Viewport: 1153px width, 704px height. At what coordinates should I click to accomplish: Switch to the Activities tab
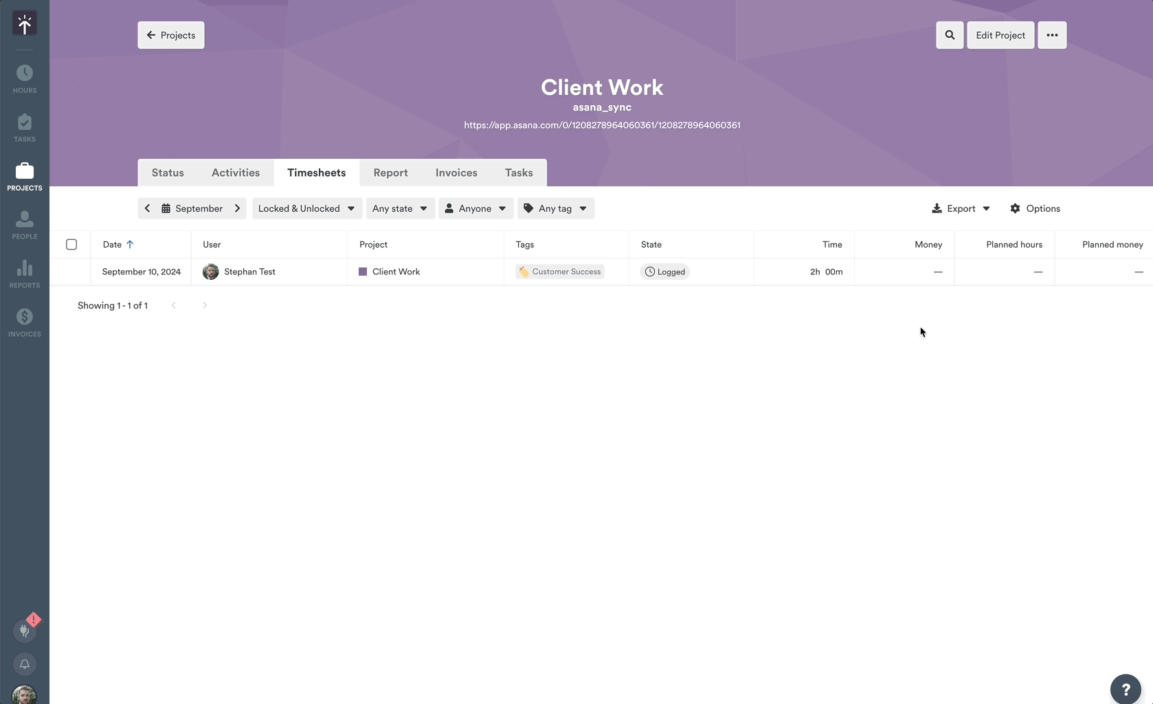click(236, 173)
